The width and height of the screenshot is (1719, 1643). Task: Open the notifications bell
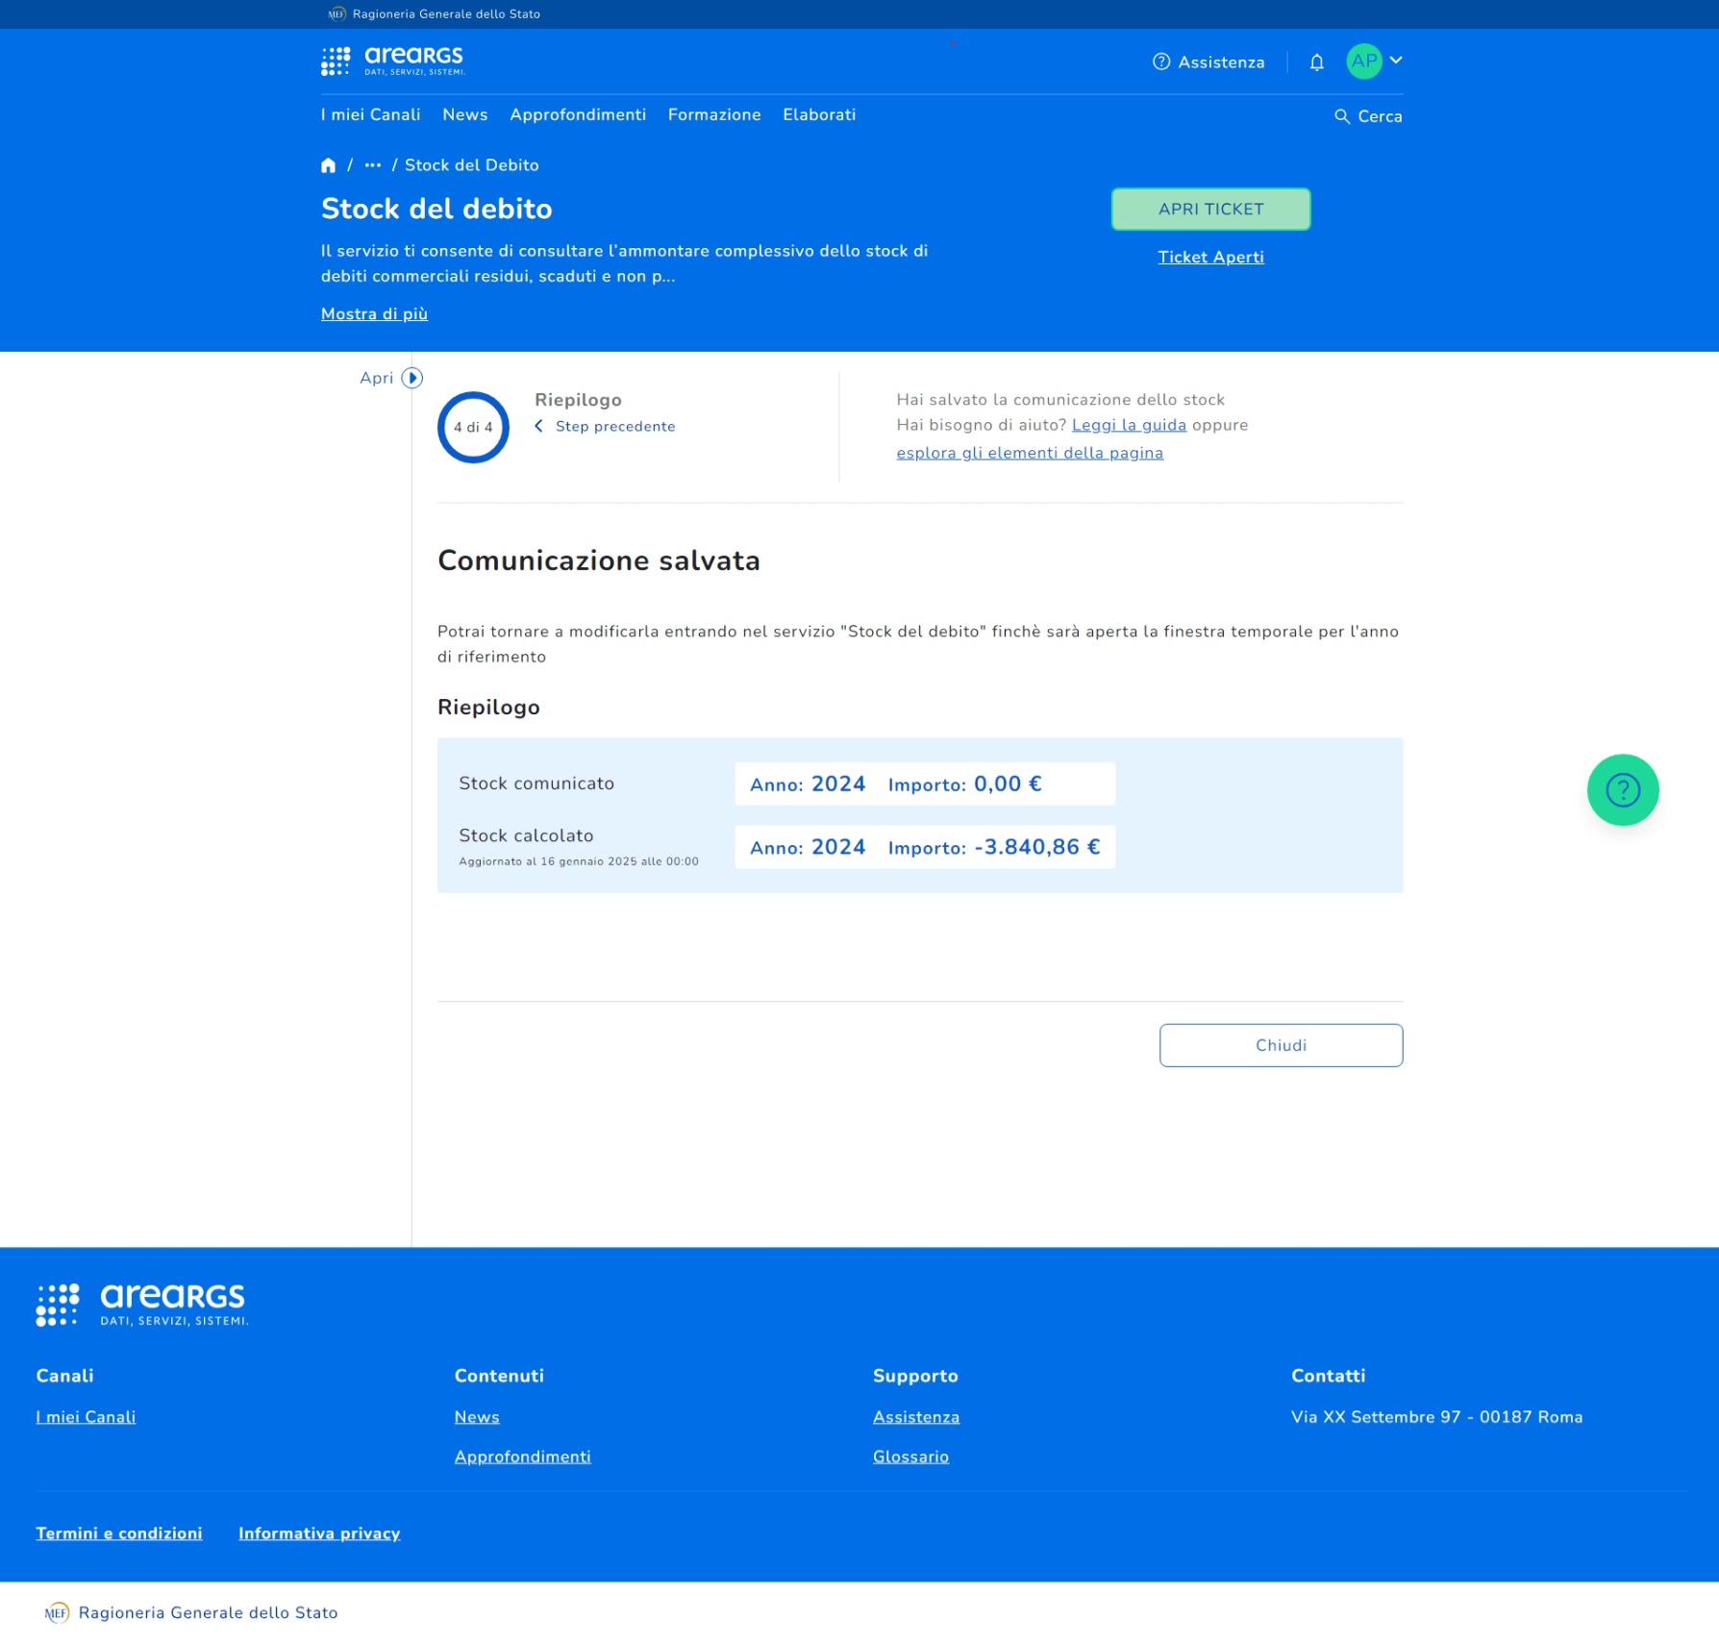(1316, 62)
